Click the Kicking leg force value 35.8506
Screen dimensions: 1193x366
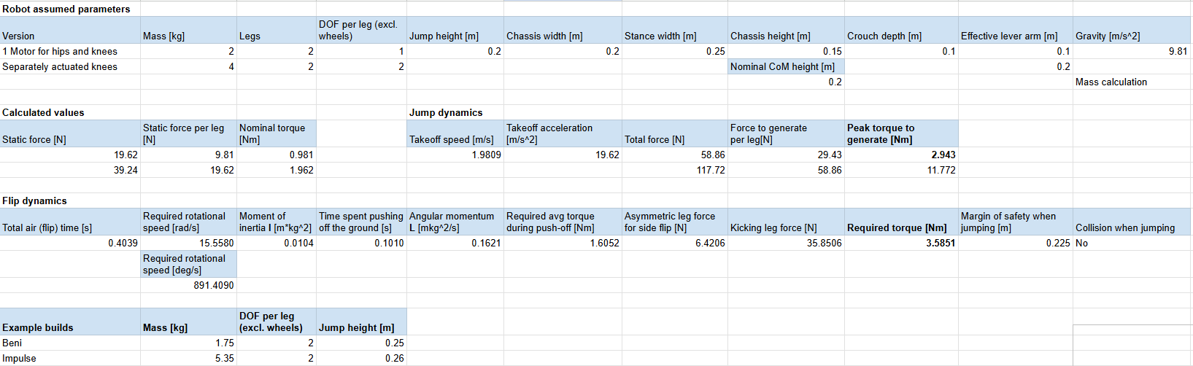[x=786, y=243]
